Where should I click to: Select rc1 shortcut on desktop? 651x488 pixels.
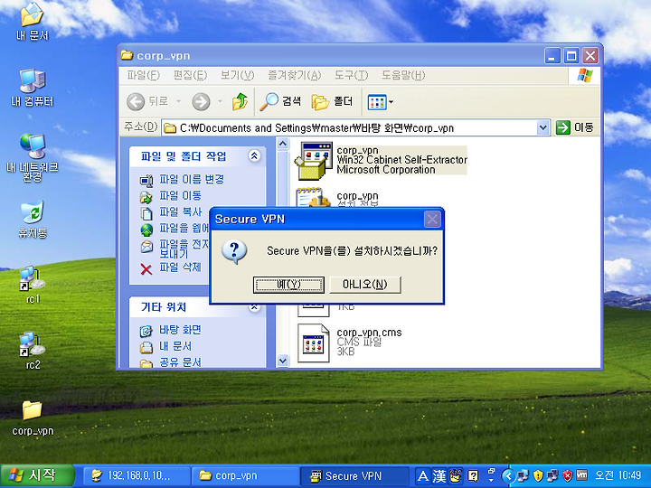[33, 286]
